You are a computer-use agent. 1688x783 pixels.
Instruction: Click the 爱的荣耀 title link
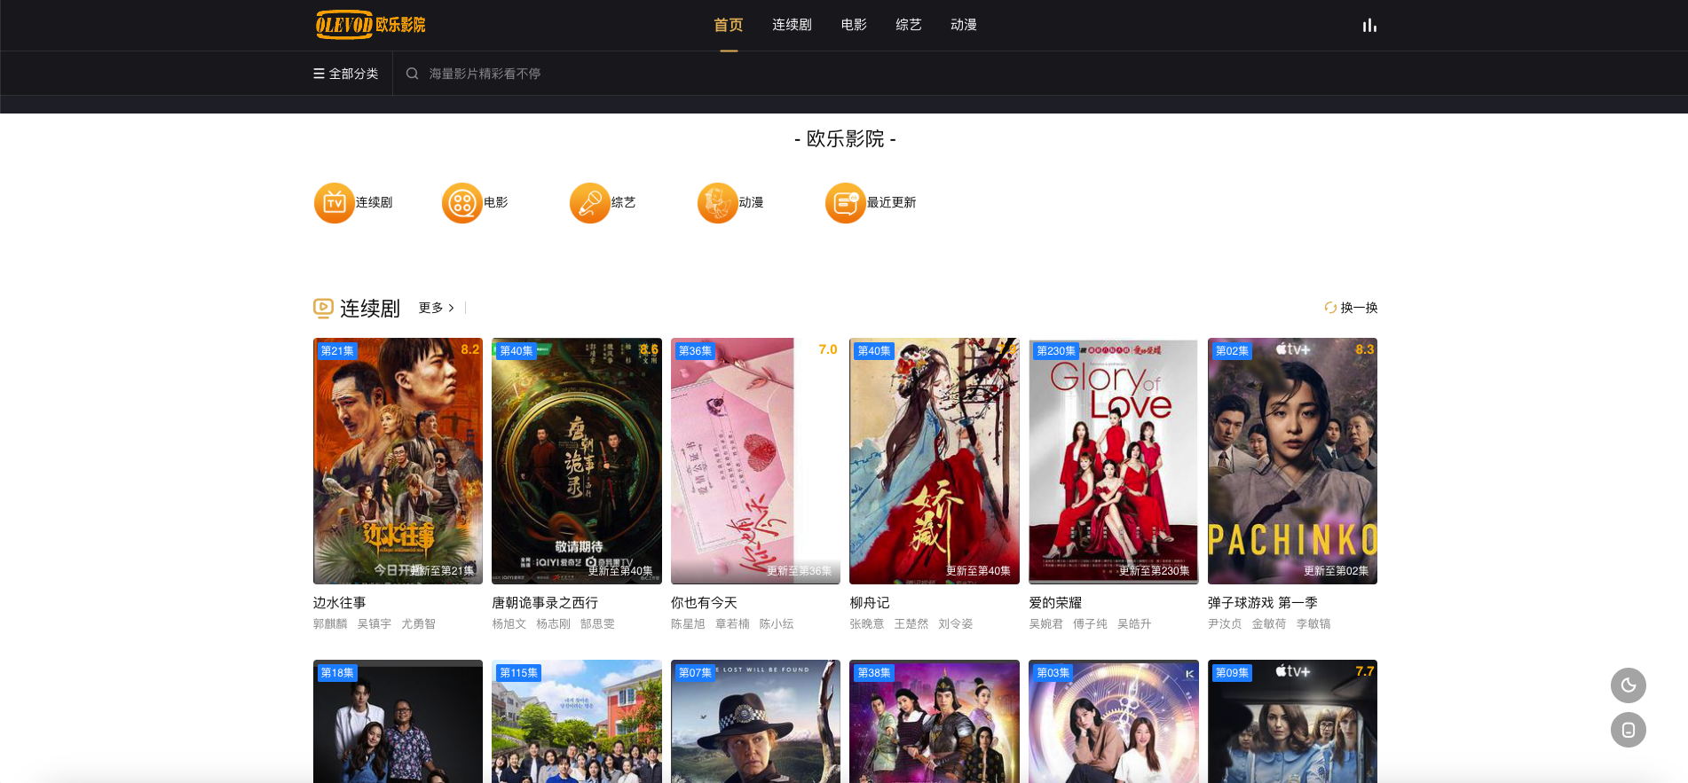[1055, 603]
